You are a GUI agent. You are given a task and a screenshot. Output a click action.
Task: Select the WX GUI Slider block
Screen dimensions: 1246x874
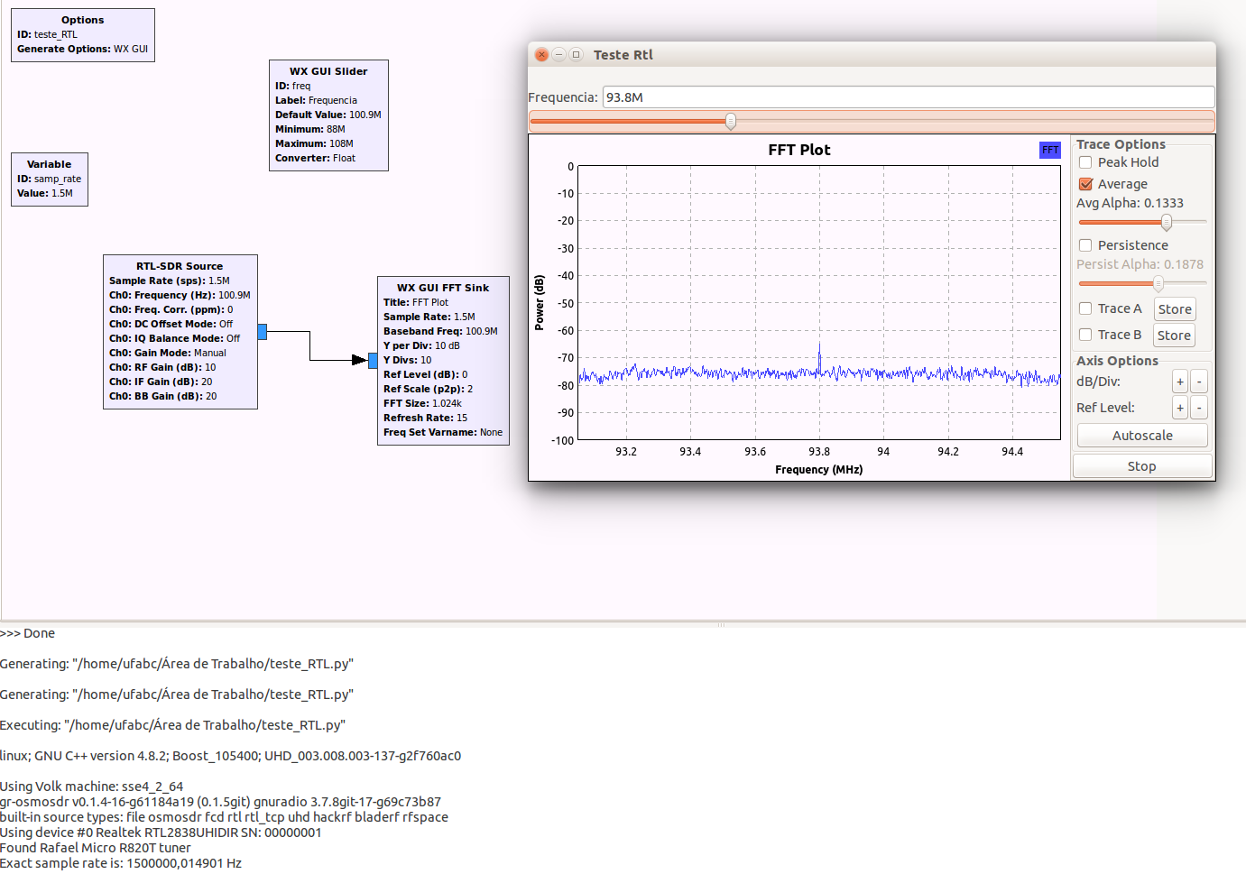(x=328, y=115)
